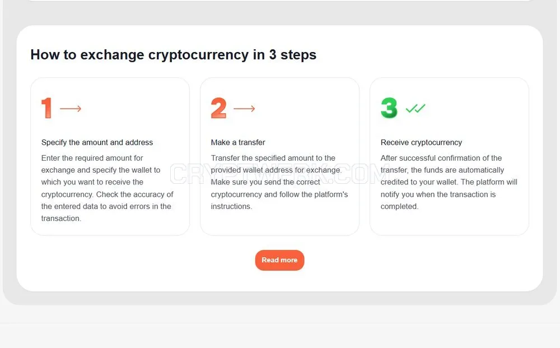Click the orange number 2 icon
This screenshot has height=348, width=560.
pos(218,108)
